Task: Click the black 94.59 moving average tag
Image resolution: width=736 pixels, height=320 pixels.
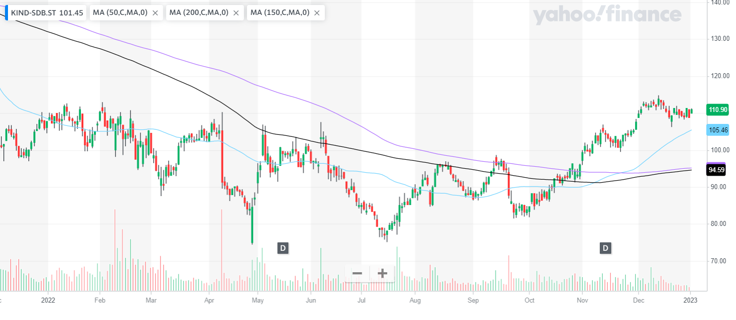Action: point(718,170)
